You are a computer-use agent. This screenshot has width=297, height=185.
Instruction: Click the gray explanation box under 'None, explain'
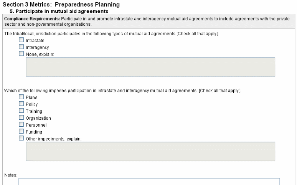pyautogui.click(x=150, y=67)
